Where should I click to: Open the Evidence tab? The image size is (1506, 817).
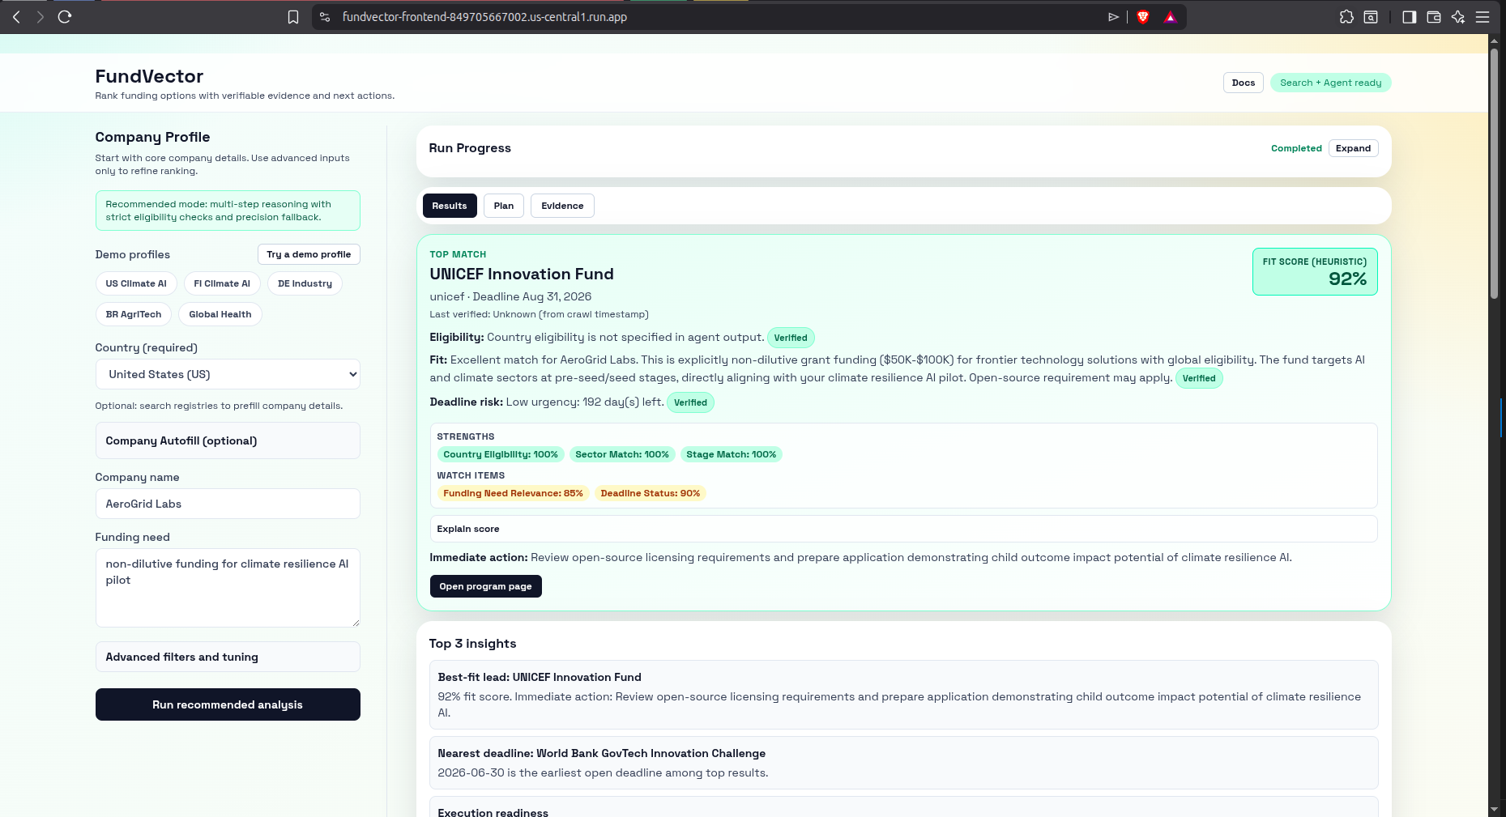click(x=562, y=206)
